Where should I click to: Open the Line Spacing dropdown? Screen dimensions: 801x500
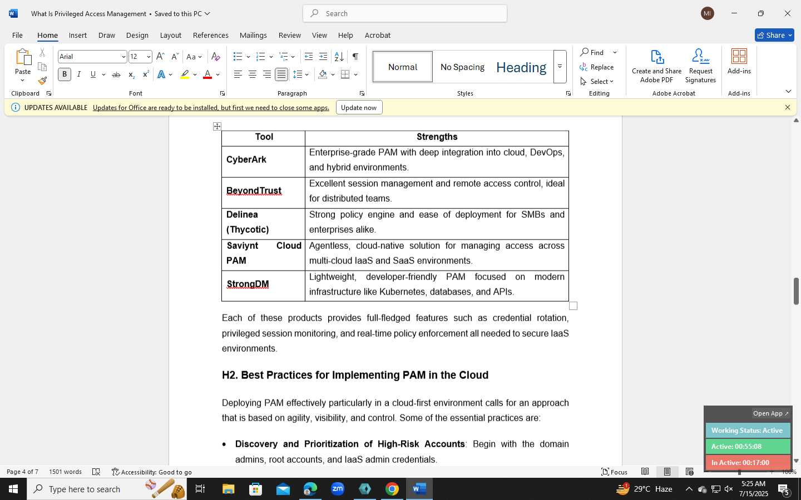tap(301, 74)
